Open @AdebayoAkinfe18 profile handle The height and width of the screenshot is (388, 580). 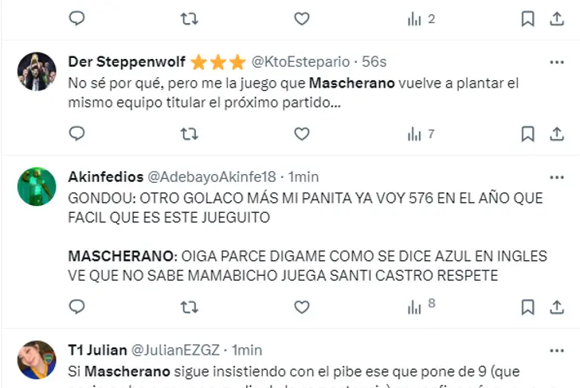click(212, 177)
